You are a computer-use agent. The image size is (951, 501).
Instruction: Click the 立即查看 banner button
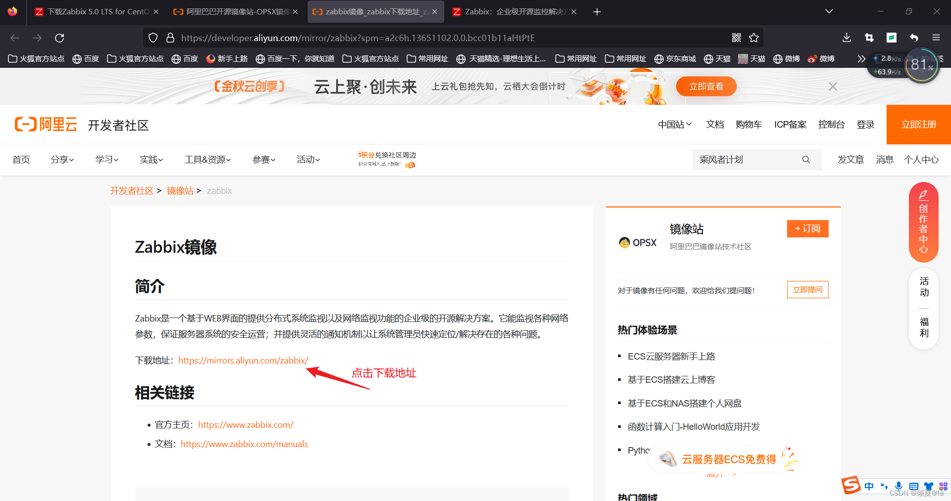click(706, 87)
